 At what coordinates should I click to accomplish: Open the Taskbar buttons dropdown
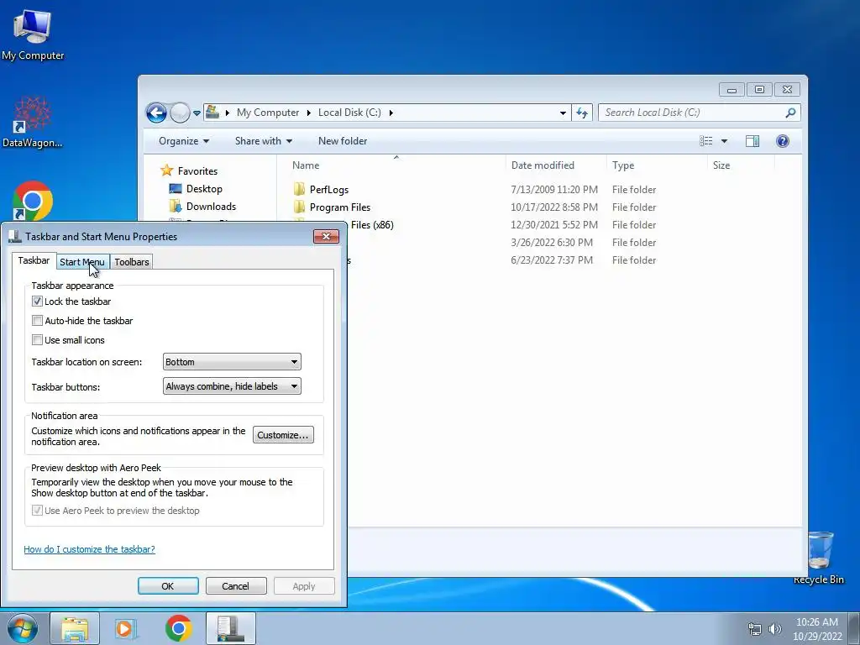pos(232,386)
